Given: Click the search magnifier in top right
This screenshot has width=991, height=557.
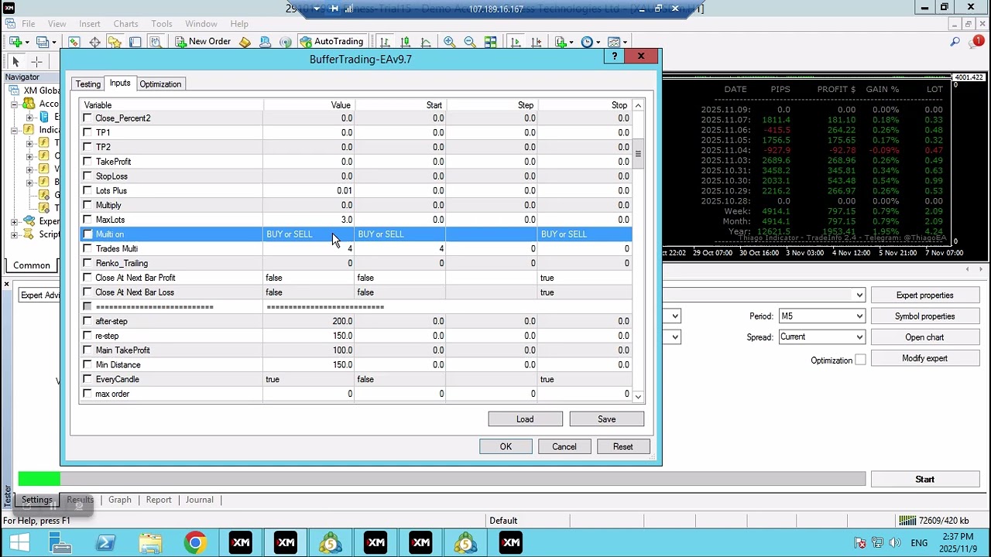Looking at the screenshot, I should (955, 42).
